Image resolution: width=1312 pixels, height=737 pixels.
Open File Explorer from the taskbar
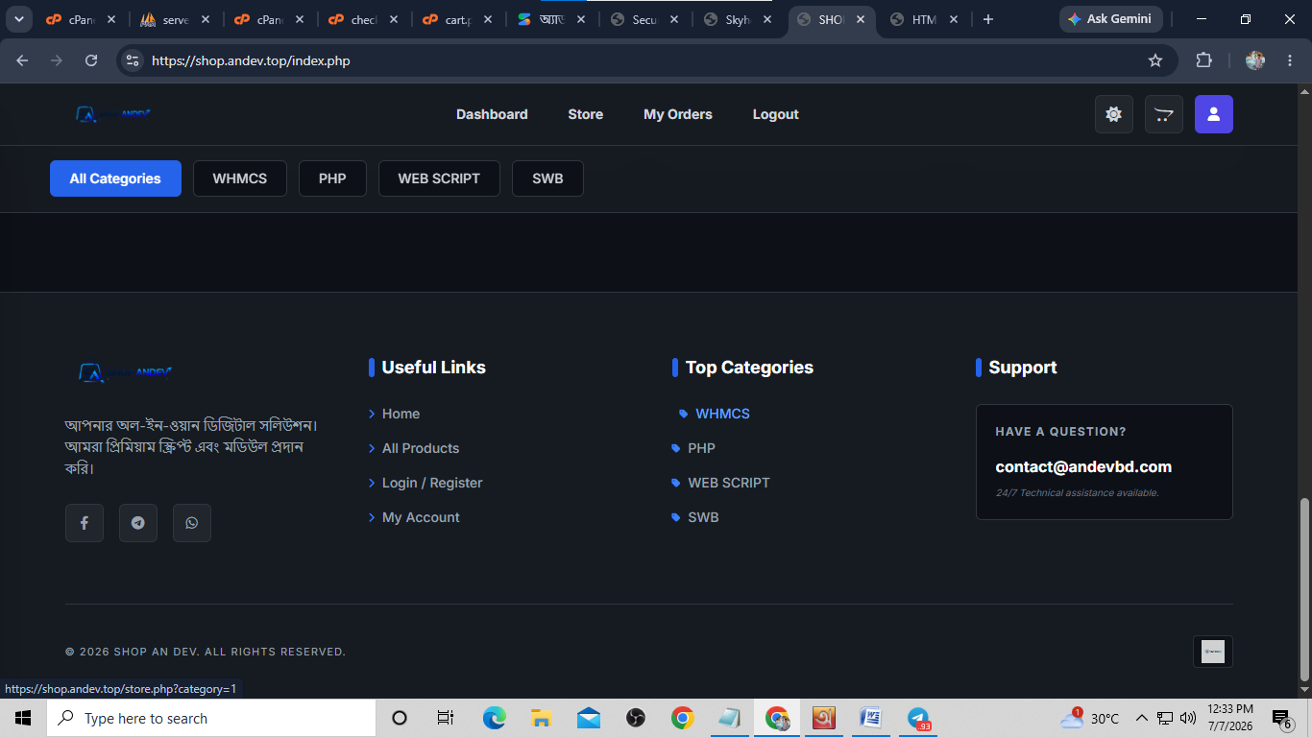542,718
